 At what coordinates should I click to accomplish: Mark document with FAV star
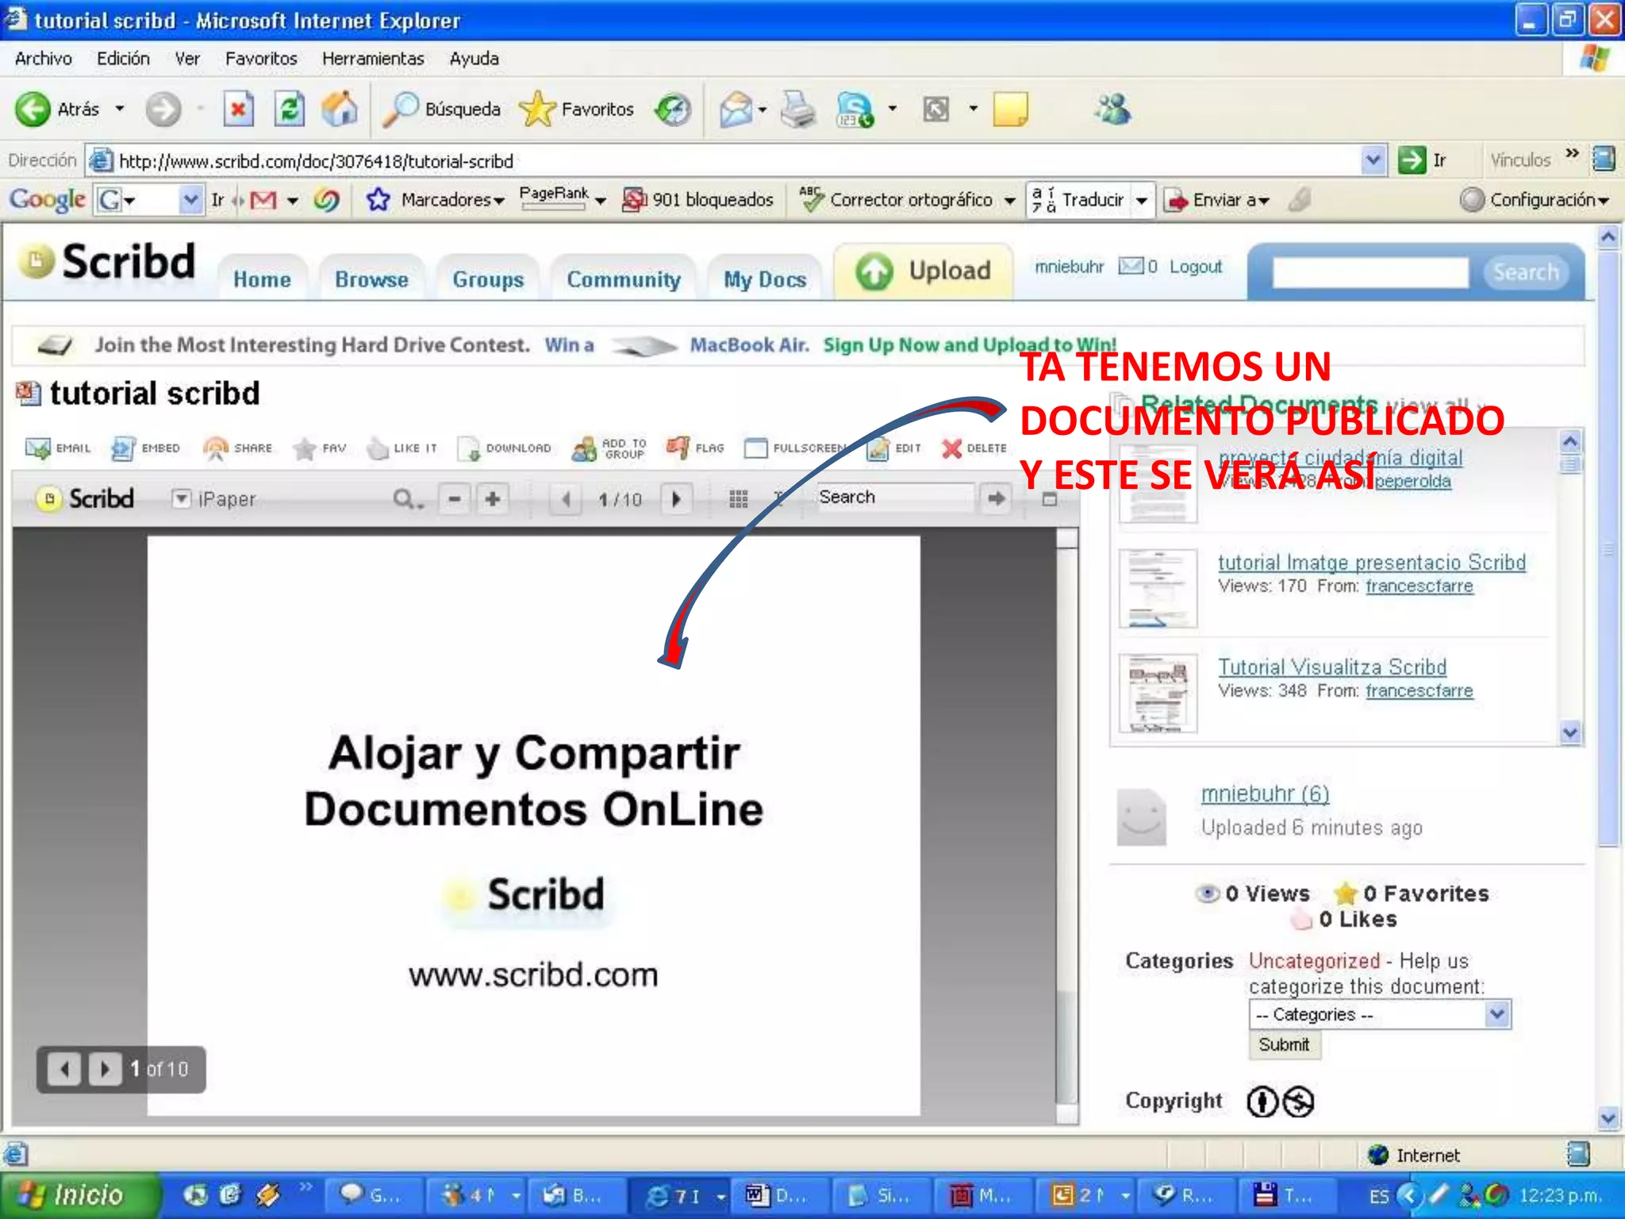click(319, 448)
